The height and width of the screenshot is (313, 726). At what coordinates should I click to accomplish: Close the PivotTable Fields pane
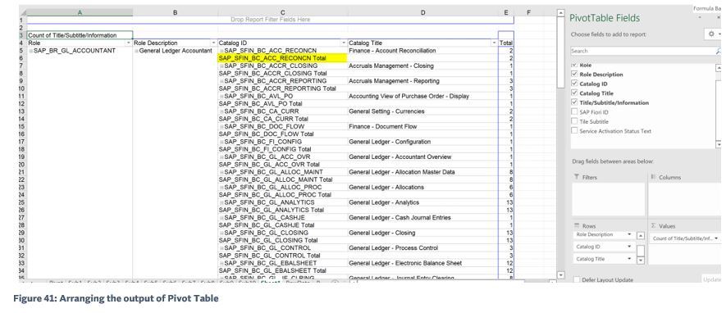pyautogui.click(x=719, y=17)
